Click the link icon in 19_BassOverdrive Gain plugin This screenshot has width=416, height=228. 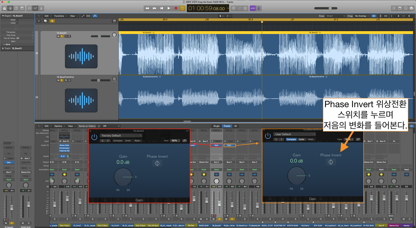[358, 139]
